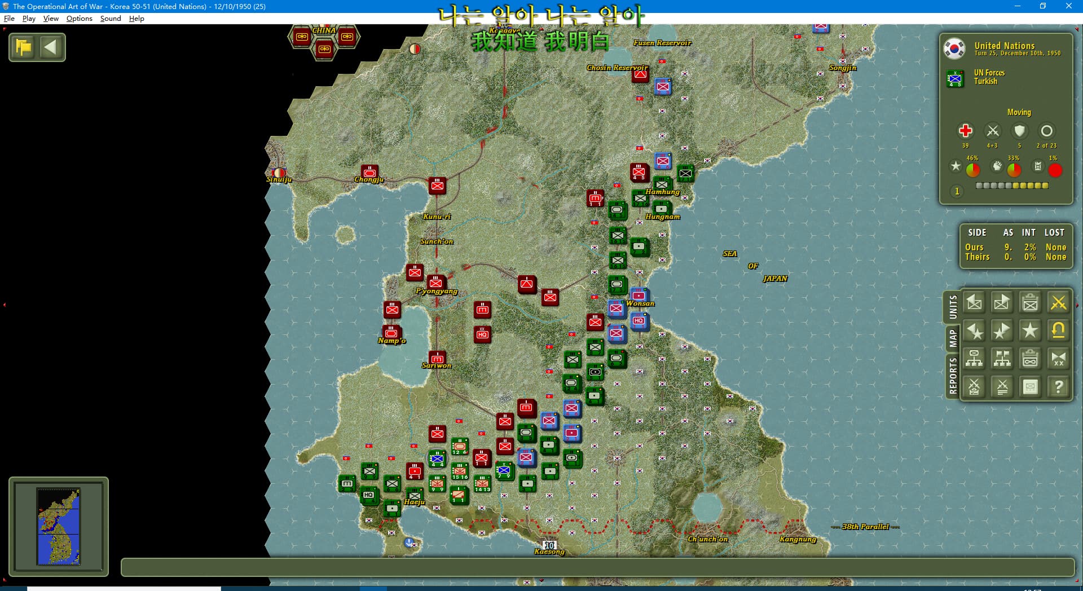The height and width of the screenshot is (591, 1083).
Task: Select the green unit labeled 14 13
Action: point(482,484)
